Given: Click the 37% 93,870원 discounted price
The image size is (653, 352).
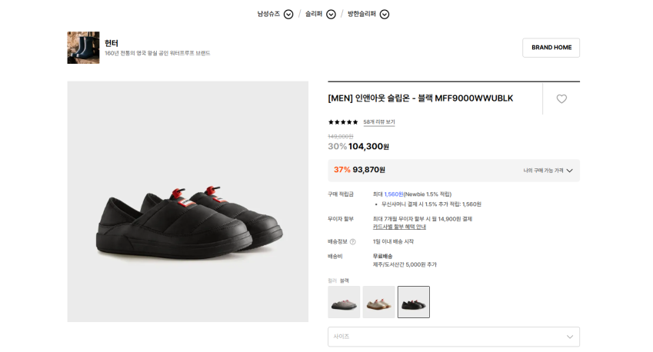Looking at the screenshot, I should click(x=359, y=170).
